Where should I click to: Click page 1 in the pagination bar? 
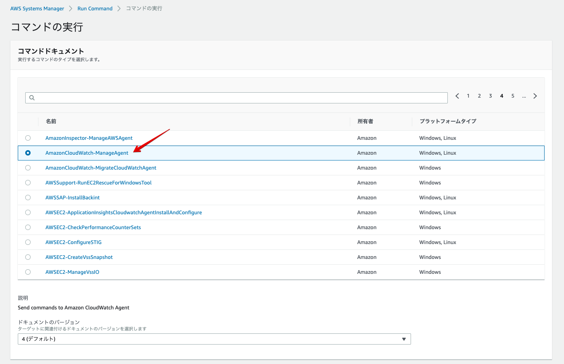point(468,96)
